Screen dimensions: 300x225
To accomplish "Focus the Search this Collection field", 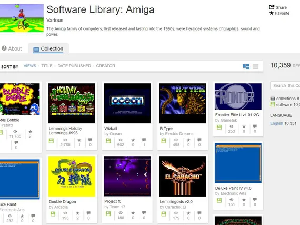I will click(285, 85).
